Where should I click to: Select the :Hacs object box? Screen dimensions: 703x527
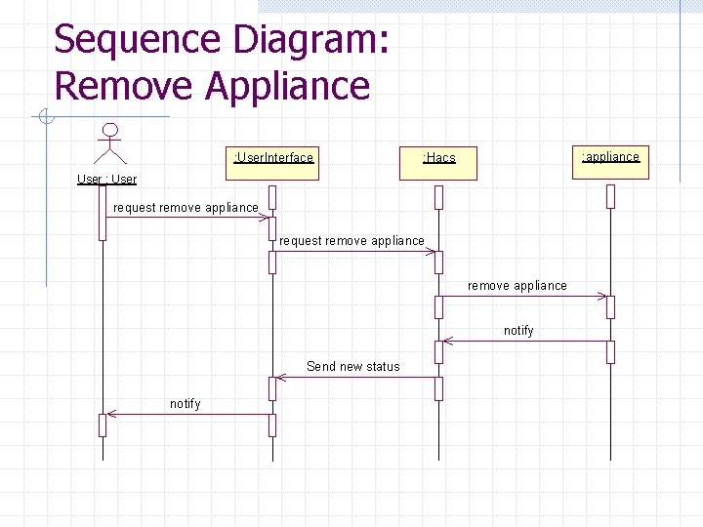click(438, 163)
